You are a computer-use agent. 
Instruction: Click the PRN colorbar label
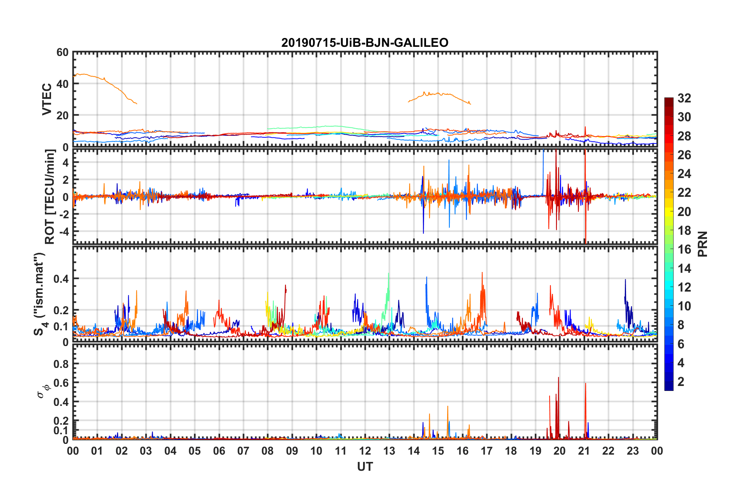(702, 244)
